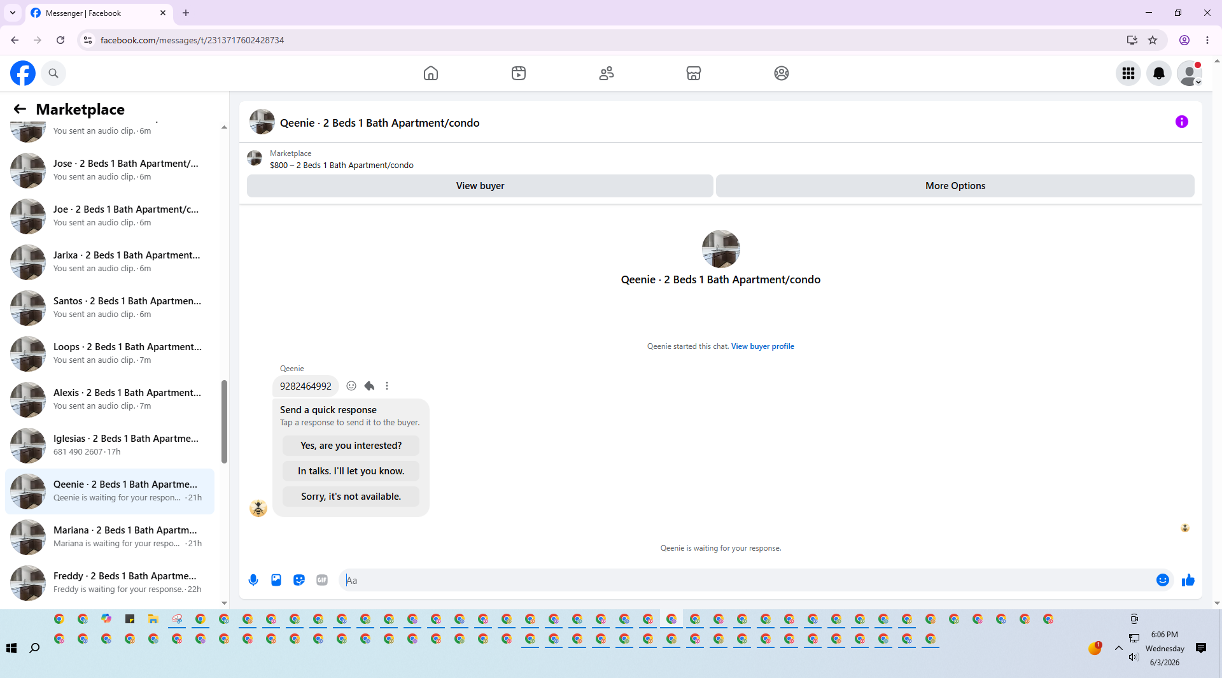This screenshot has height=678, width=1222.
Task: Open the taskbar clock and calendar
Action: [x=1165, y=648]
